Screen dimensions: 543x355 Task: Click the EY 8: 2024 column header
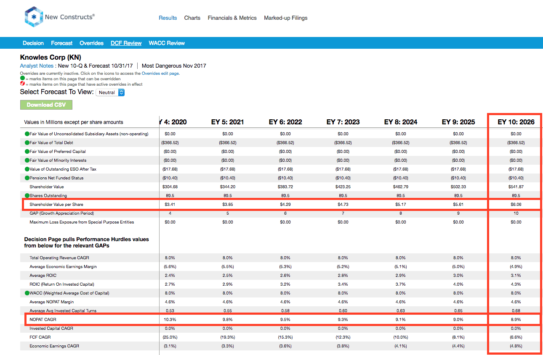point(401,122)
